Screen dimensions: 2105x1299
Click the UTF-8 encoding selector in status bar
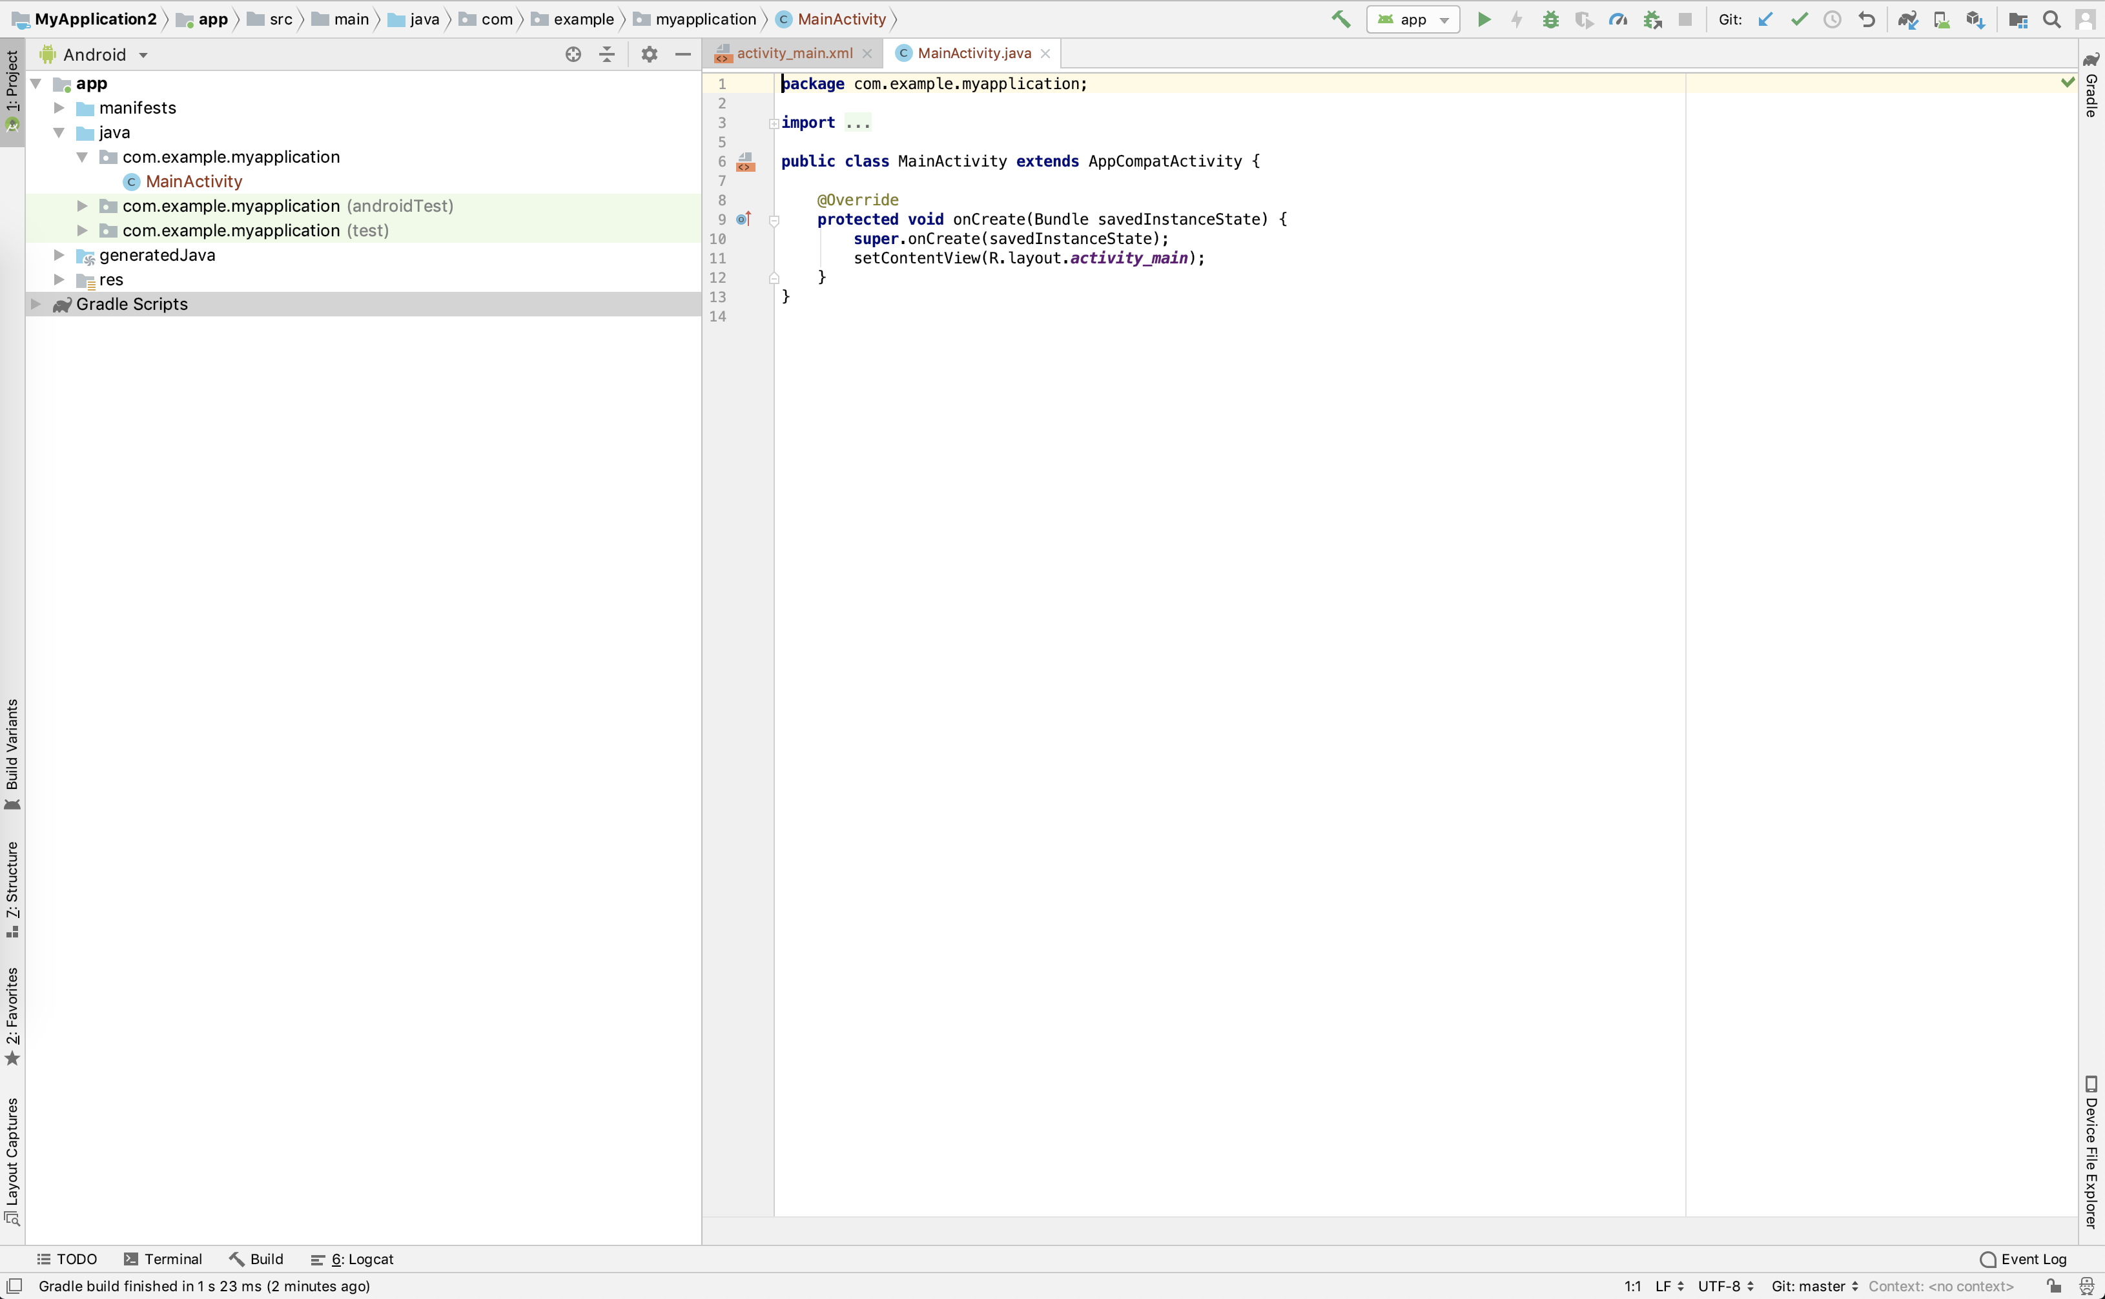(1725, 1286)
